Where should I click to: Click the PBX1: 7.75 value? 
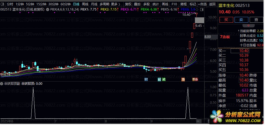pyautogui.click(x=88, y=9)
